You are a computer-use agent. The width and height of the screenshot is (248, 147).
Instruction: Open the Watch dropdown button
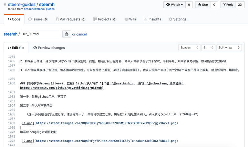pos(174,5)
